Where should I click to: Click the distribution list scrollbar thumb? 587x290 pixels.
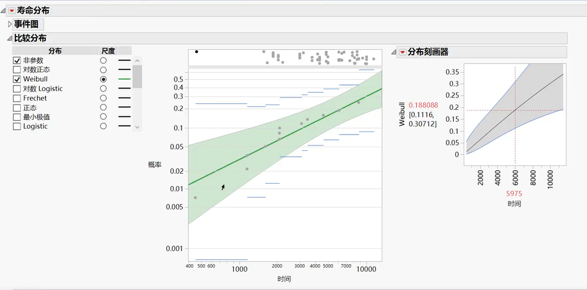pos(137,77)
